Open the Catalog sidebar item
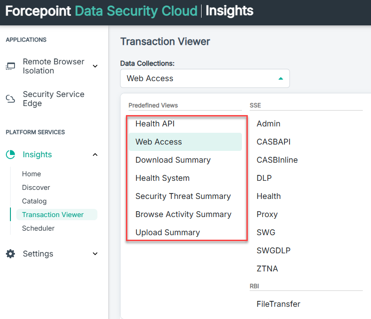This screenshot has width=371, height=319. (x=34, y=201)
